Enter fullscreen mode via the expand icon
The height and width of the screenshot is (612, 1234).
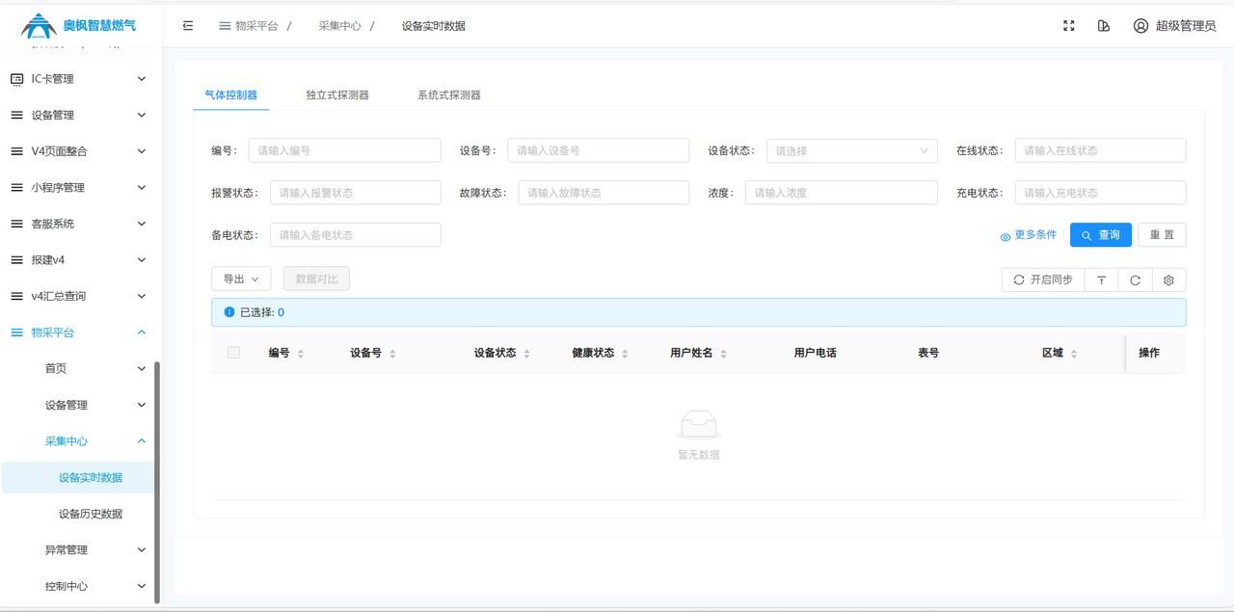[1068, 26]
